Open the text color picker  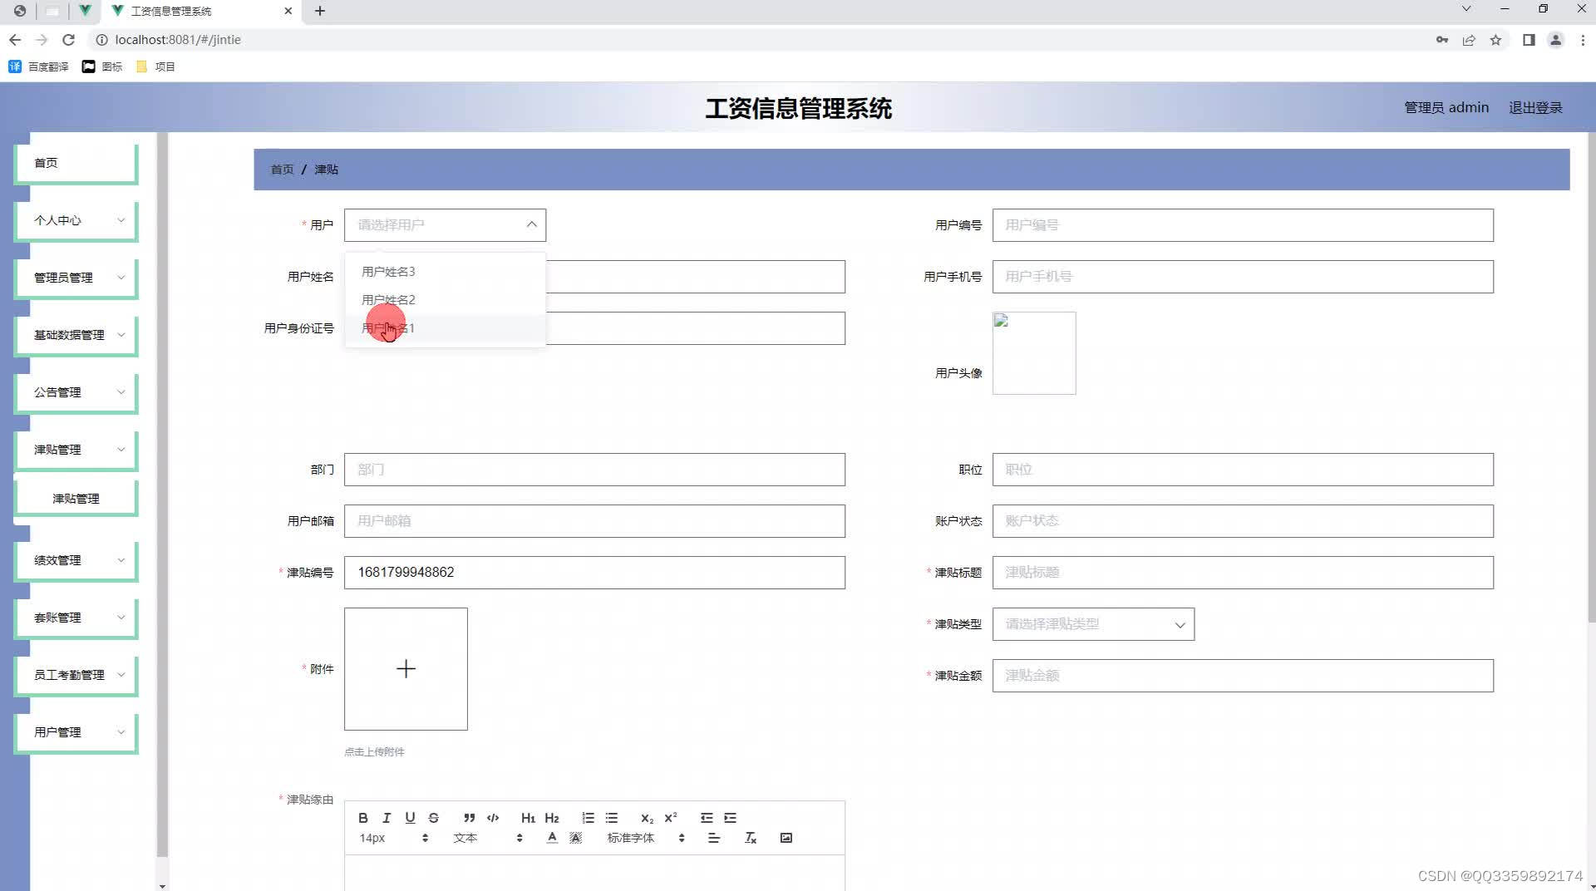tap(552, 838)
